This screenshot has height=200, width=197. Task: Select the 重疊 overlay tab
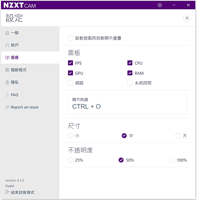click(30, 58)
